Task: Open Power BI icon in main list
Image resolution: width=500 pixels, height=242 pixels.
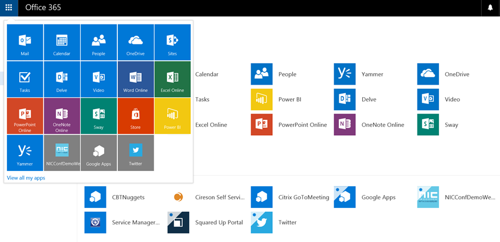Action: (261, 99)
